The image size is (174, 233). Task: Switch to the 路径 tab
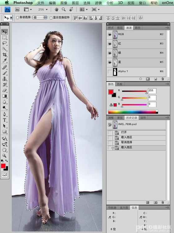[138, 28]
